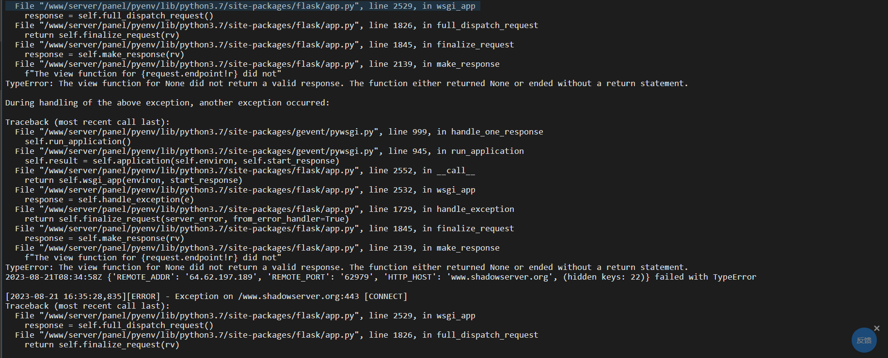Dismiss the feedback bubble with its X
The image size is (888, 358).
coord(876,328)
